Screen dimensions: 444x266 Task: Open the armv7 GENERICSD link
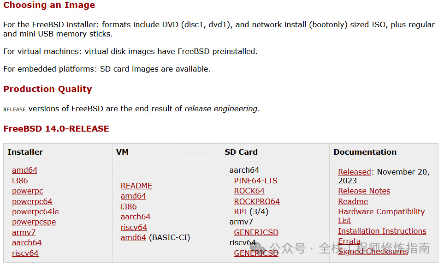256,232
